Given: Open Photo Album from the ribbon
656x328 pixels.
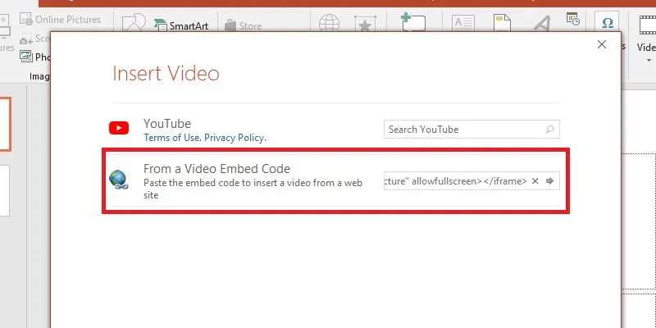Looking at the screenshot, I should click(35, 57).
